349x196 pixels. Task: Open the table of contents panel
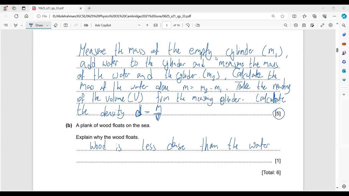click(6, 25)
